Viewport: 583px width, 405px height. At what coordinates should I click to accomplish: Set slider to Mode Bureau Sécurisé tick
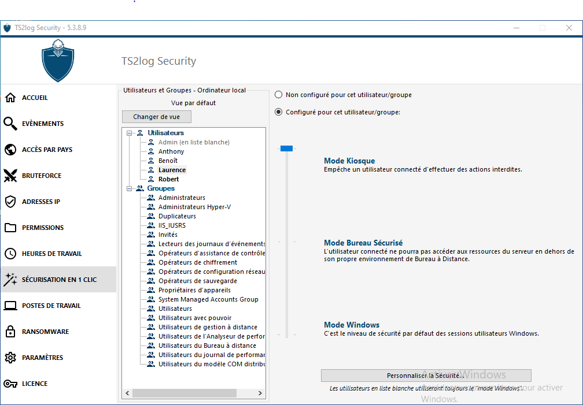[x=287, y=242]
